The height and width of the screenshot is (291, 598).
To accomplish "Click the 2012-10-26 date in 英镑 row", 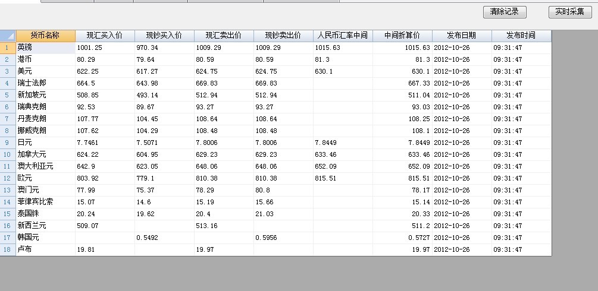I will (462, 48).
